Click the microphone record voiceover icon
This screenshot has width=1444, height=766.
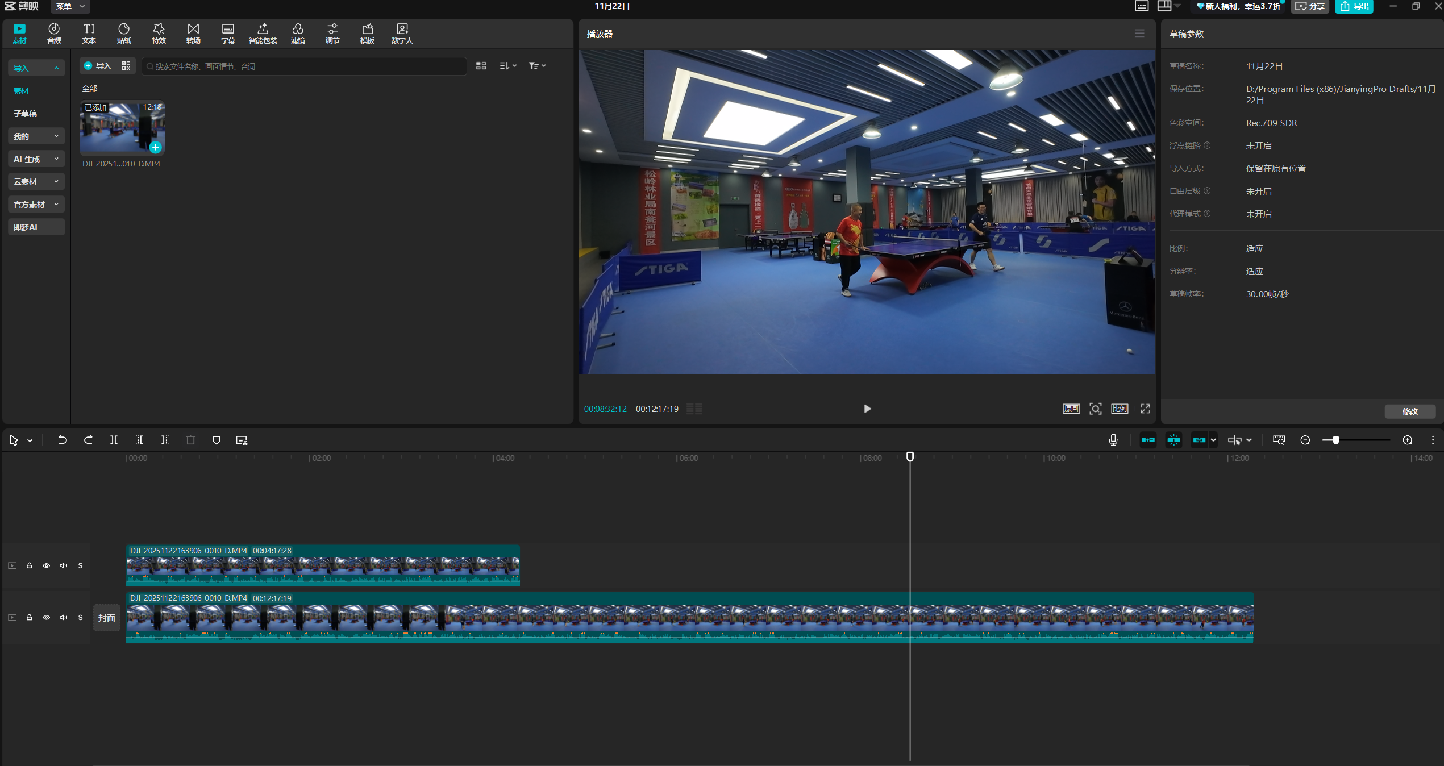click(1113, 440)
